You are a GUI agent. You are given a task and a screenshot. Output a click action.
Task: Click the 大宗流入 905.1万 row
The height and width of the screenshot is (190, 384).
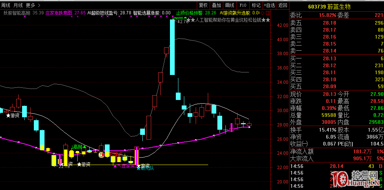337,159
